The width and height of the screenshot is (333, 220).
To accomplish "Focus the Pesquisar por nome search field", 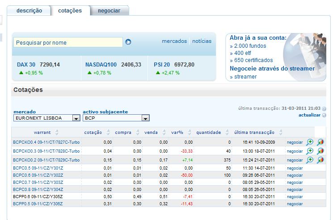I will coord(68,42).
